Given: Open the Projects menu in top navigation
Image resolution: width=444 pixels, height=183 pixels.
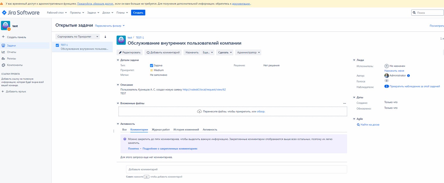Looking at the screenshot, I should 77,13.
